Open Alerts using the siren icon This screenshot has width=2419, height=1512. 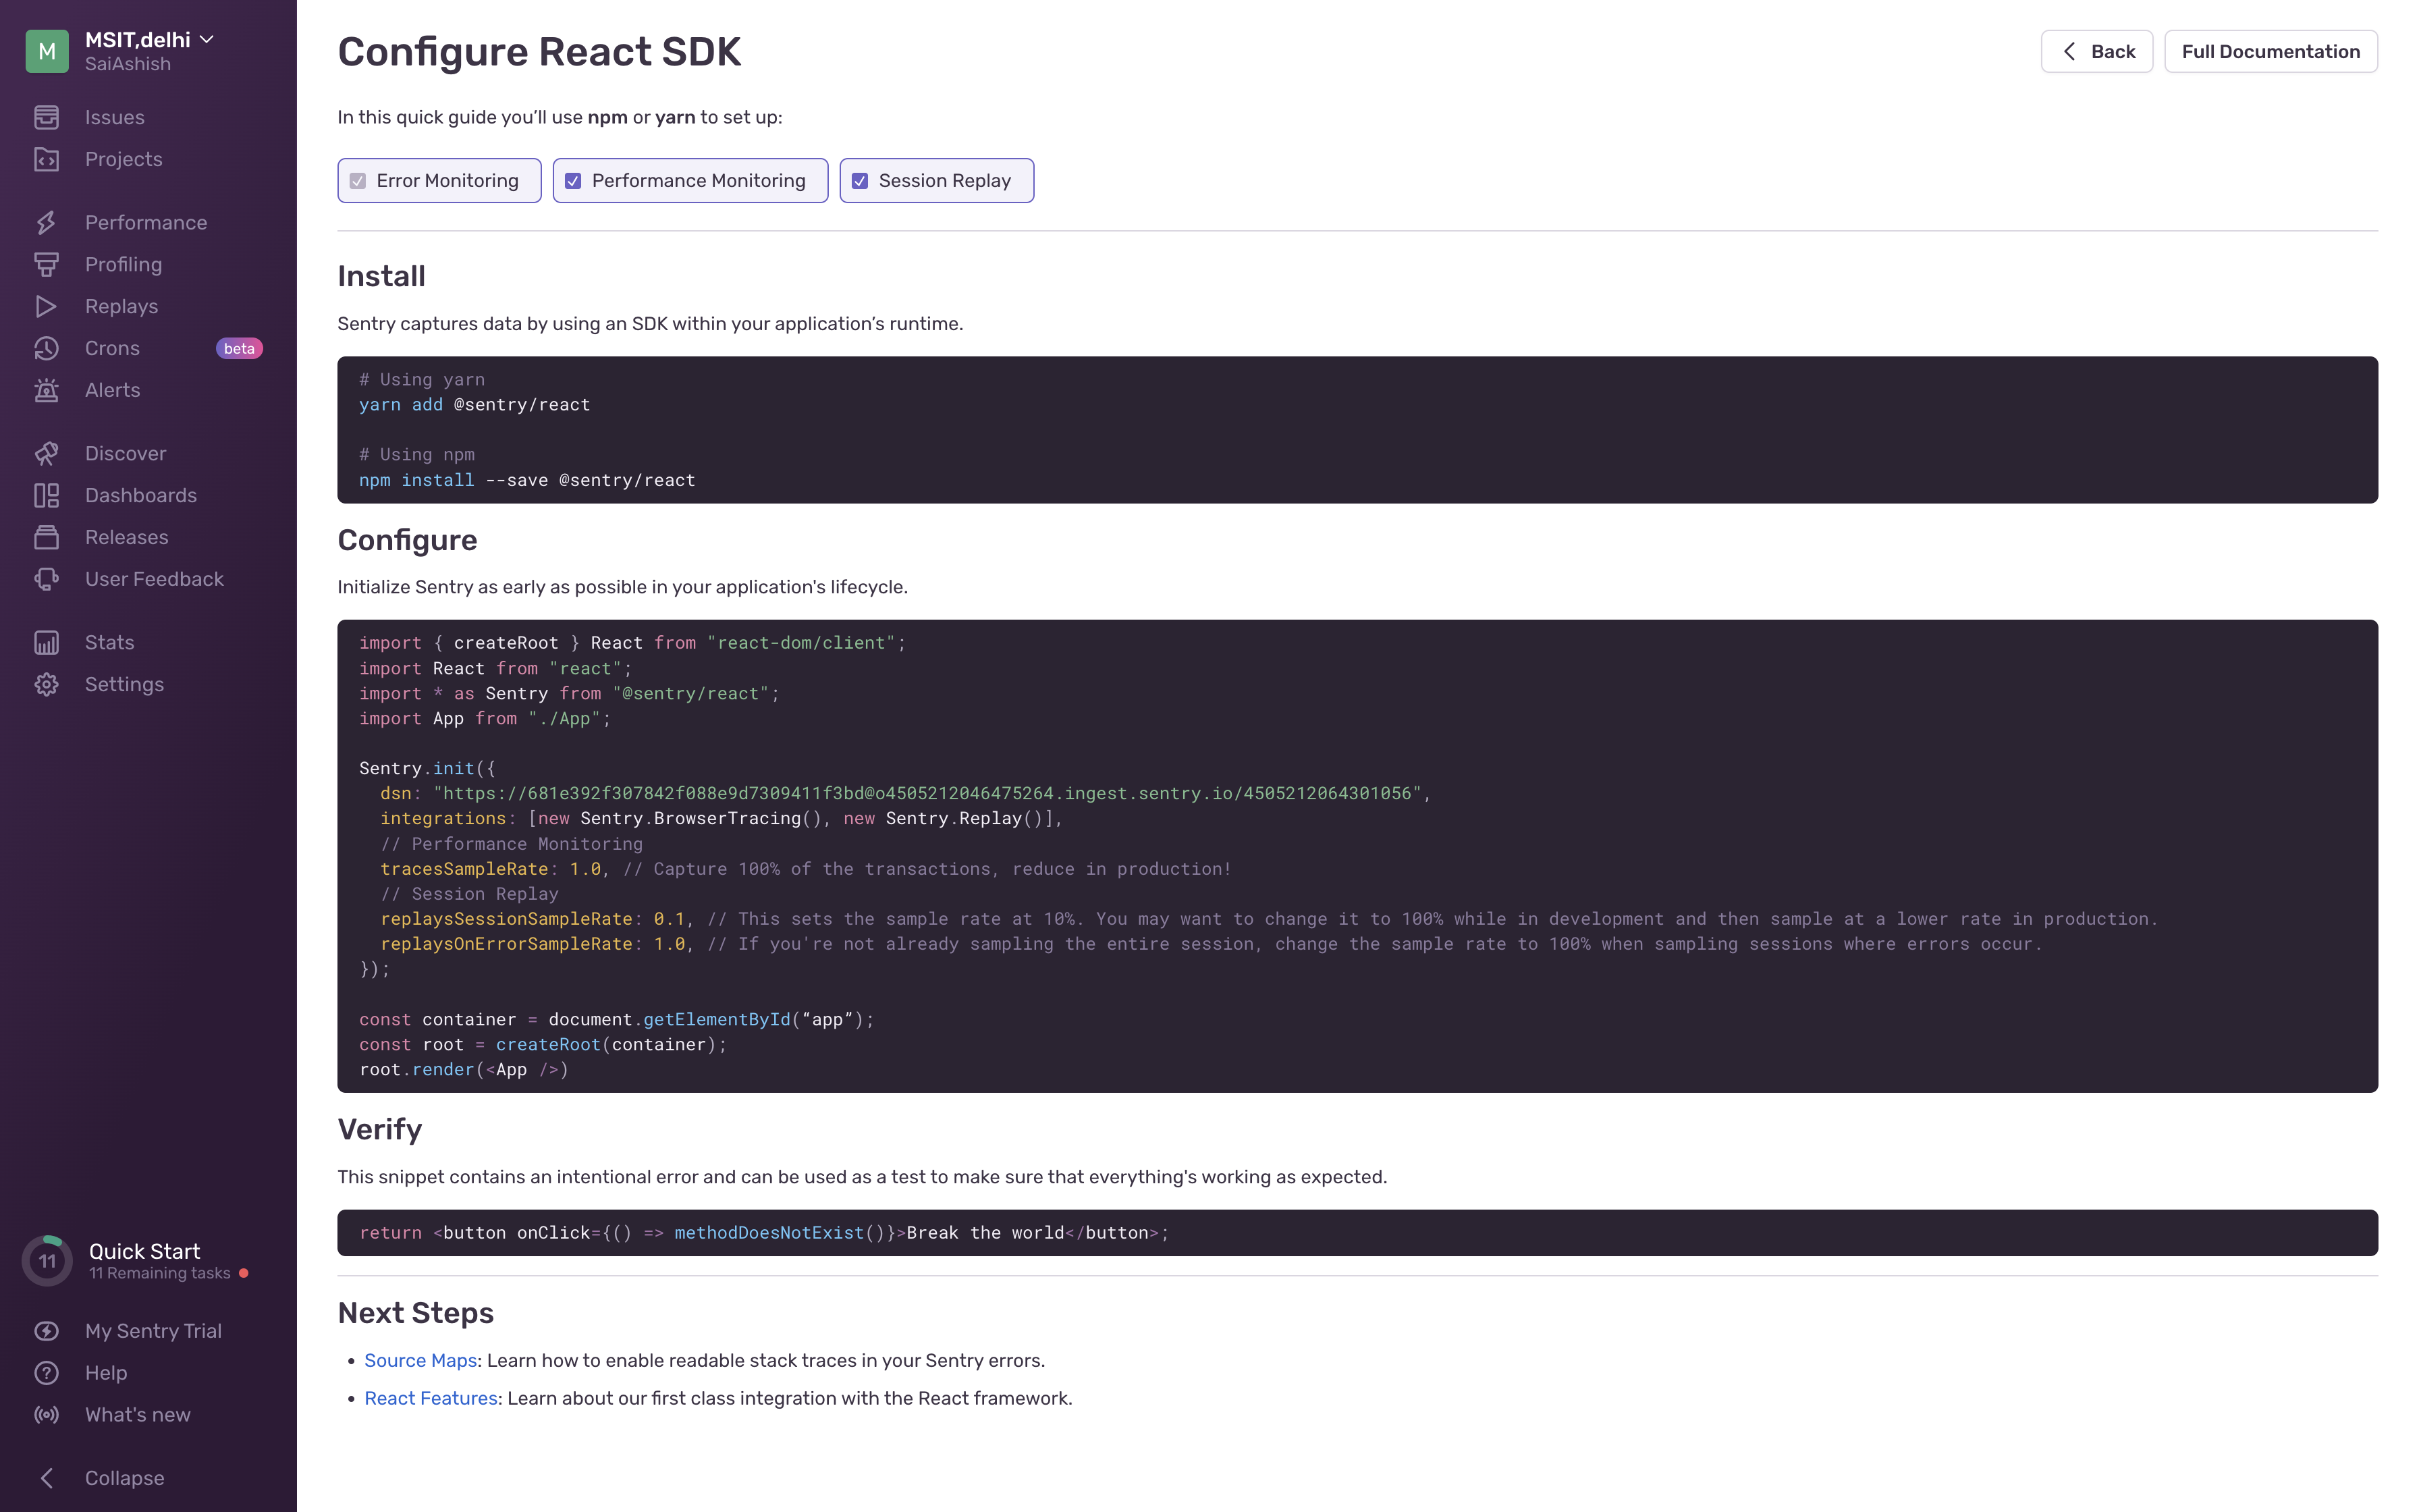pos(47,390)
